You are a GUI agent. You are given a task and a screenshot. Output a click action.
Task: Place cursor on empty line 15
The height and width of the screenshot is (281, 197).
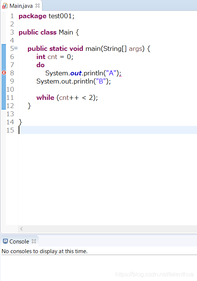coord(108,130)
